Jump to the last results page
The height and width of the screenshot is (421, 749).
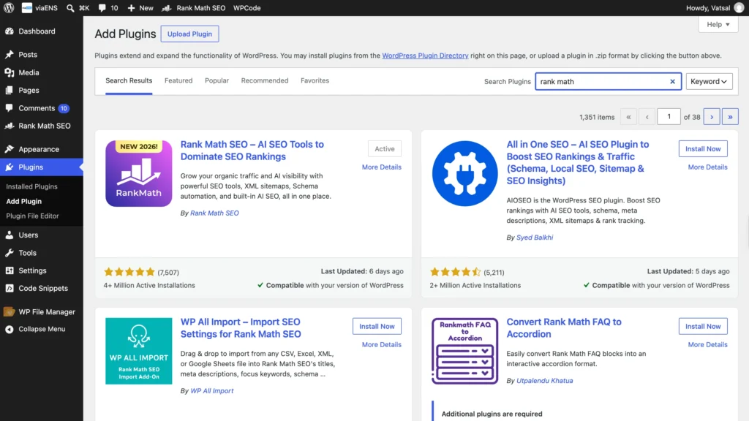(x=730, y=117)
